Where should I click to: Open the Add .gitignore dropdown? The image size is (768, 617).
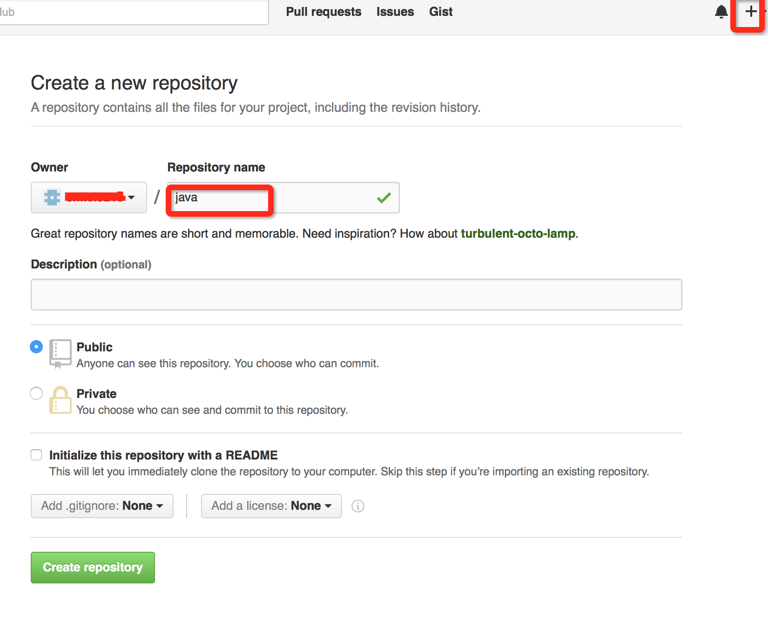(x=102, y=506)
